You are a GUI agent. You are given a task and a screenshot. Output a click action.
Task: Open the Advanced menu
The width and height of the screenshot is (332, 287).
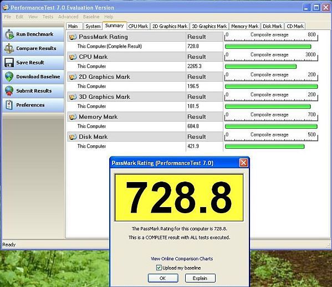[68, 17]
